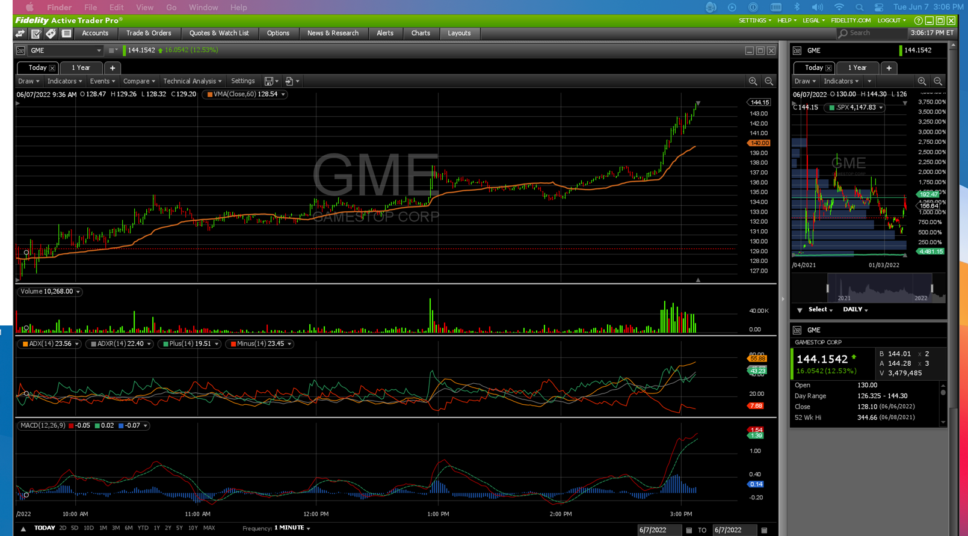
Task: Switch the range to MAX
Action: pos(209,528)
